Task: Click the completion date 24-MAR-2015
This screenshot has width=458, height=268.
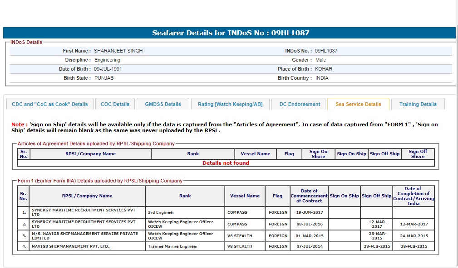Action: [413, 236]
